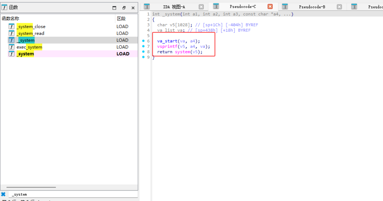Toggle breakpoint dot on line 7
The width and height of the screenshot is (383, 201).
click(x=143, y=46)
